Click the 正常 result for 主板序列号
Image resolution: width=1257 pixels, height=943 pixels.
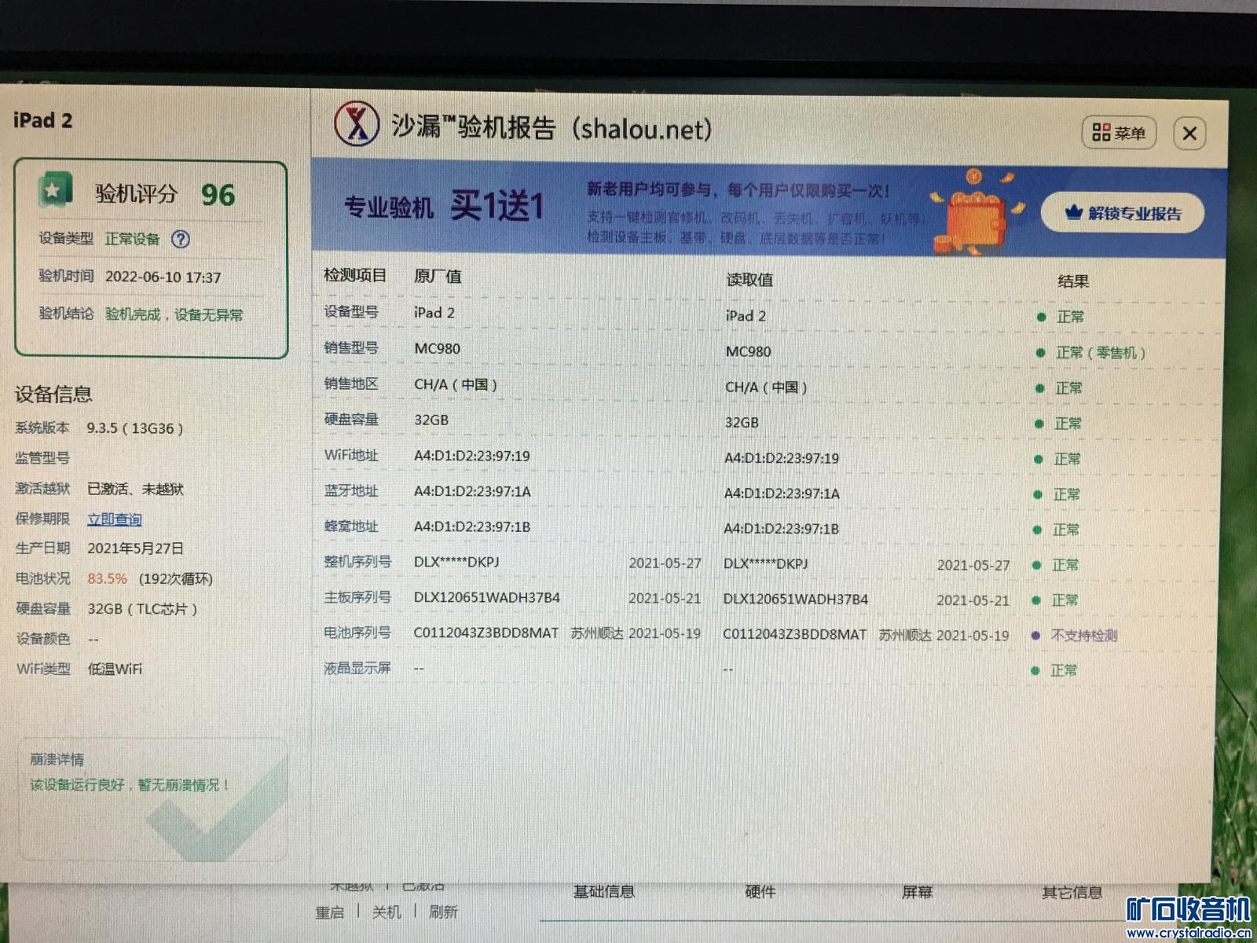[1065, 600]
